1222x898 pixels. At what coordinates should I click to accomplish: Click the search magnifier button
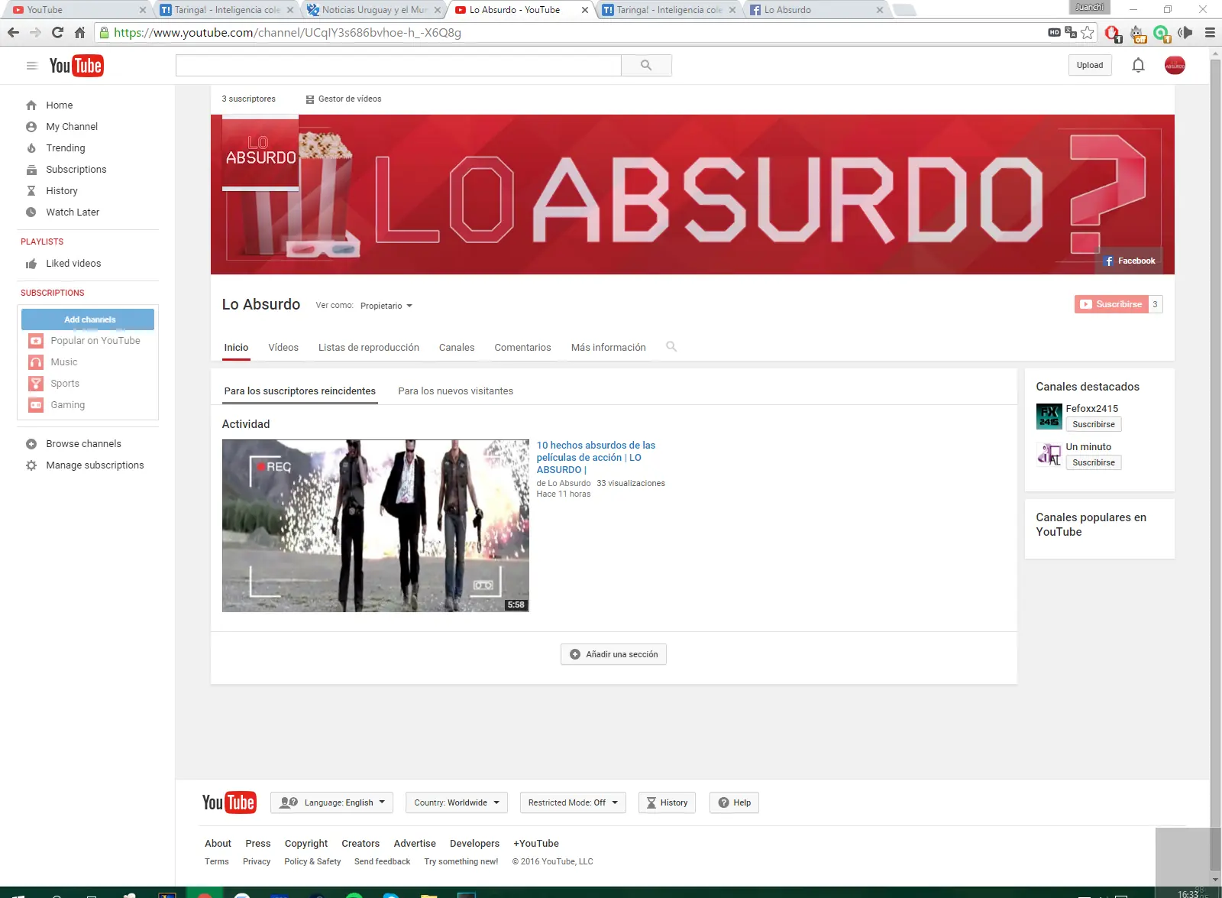tap(646, 66)
